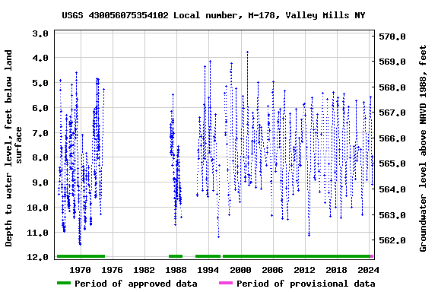438x292 pixels.
Task: Click the right axis value 567.0
Action: point(392,113)
